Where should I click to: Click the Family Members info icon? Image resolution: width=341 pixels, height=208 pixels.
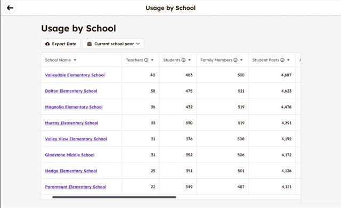[x=236, y=60]
